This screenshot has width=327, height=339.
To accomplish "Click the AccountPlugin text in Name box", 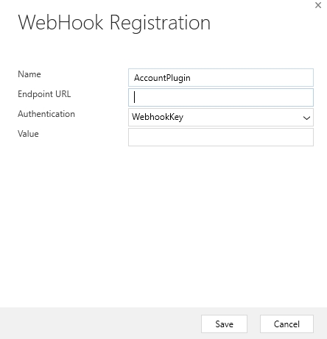I will click(162, 78).
